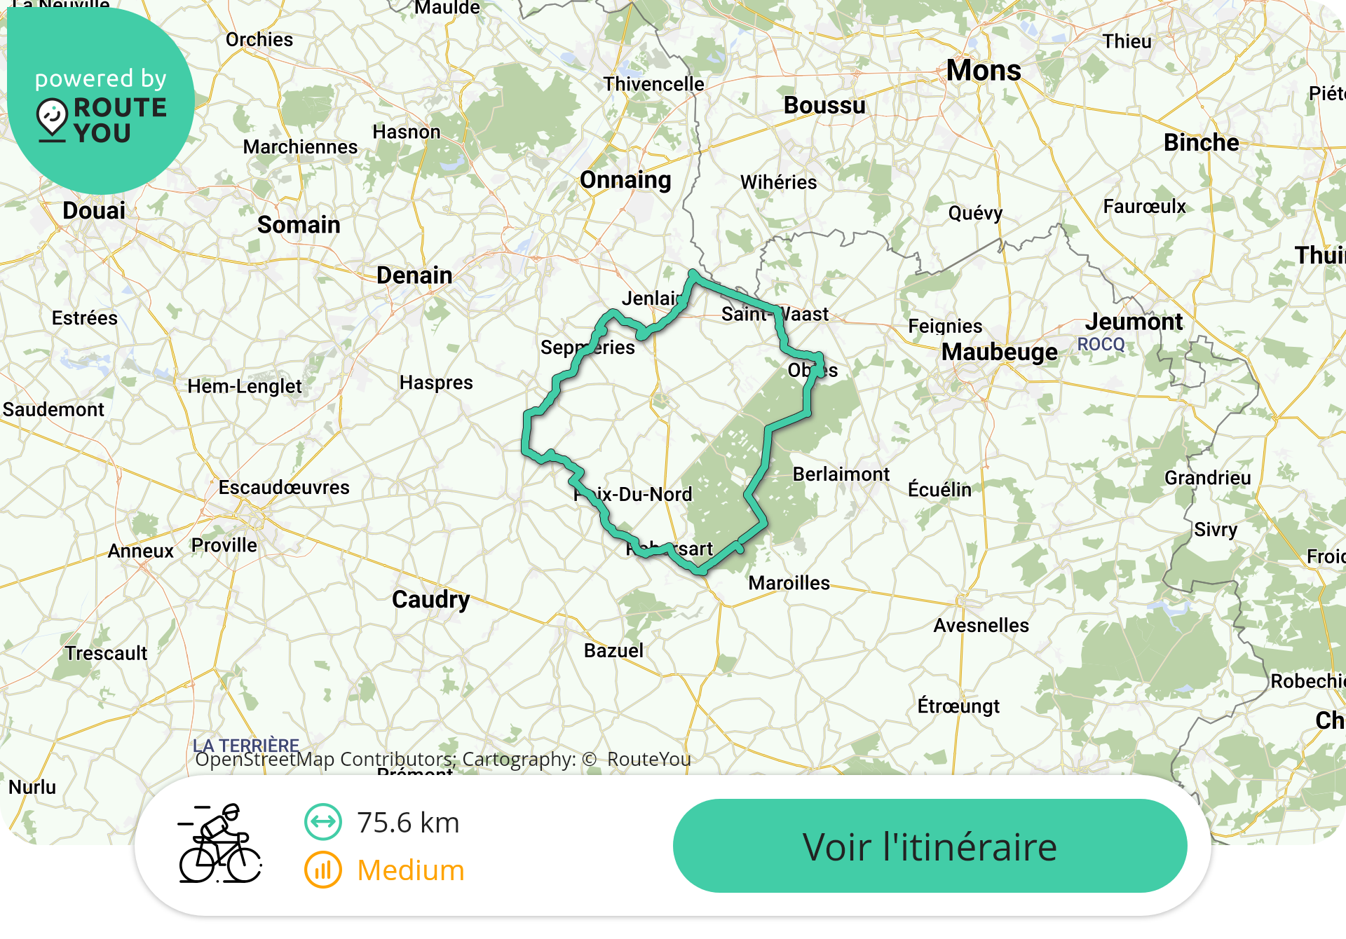This screenshot has width=1346, height=939.
Task: Click the Jeumont town label
Action: (x=1134, y=322)
